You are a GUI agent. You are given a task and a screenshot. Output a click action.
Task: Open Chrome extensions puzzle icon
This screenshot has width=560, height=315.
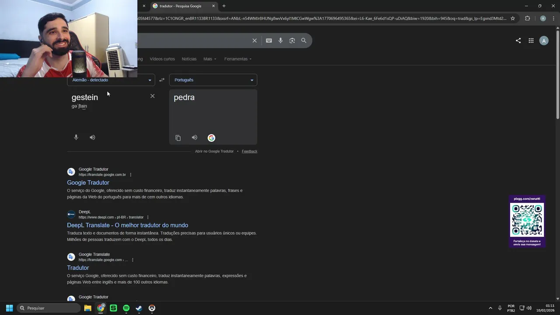pyautogui.click(x=527, y=18)
